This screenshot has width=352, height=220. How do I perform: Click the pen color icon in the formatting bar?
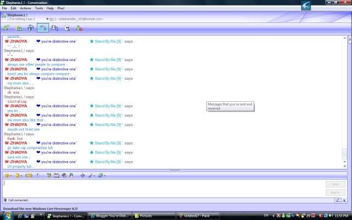click(x=90, y=175)
